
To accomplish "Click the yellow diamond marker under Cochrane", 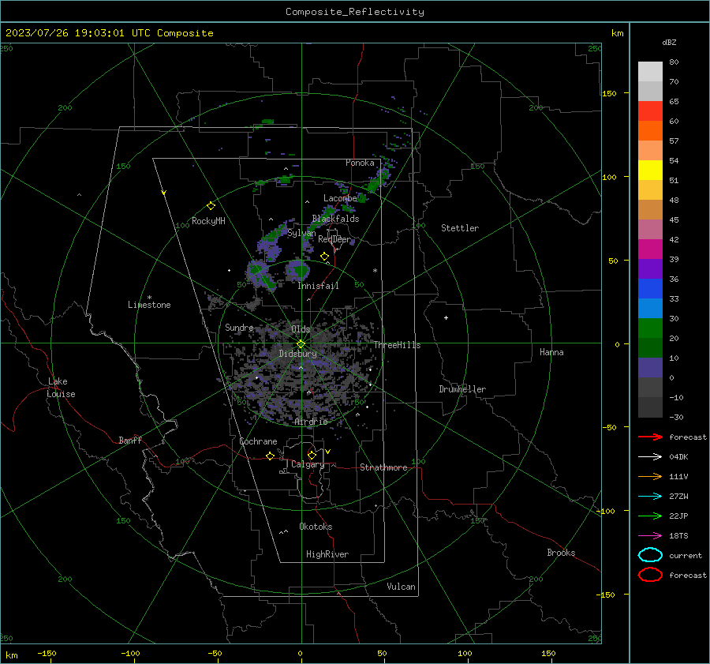I will [270, 456].
